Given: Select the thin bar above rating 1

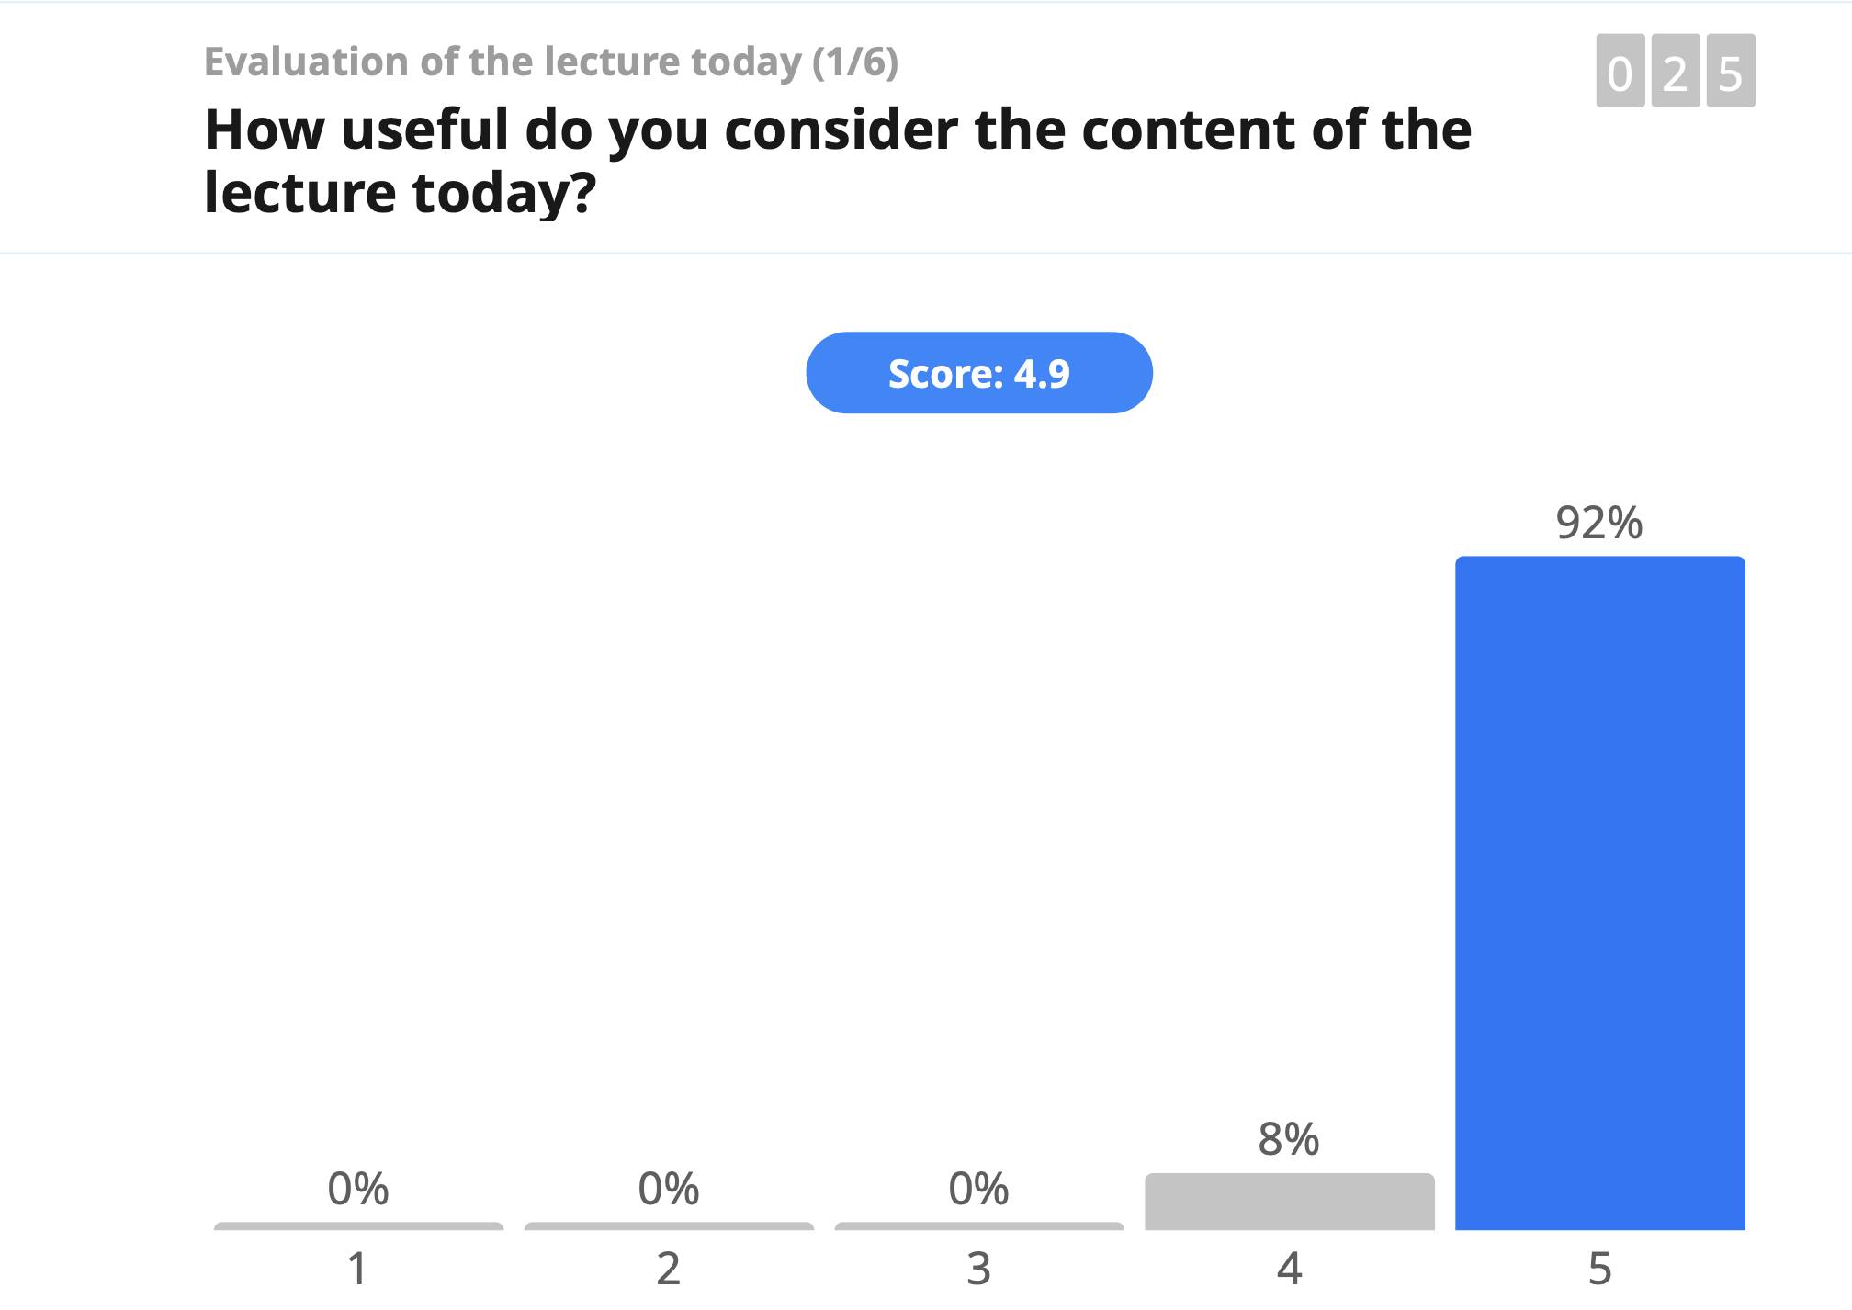Looking at the screenshot, I should [358, 1225].
